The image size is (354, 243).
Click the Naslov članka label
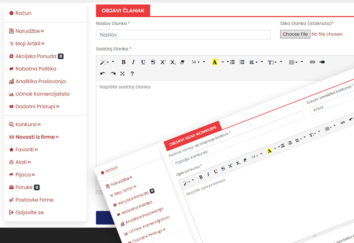tap(113, 23)
